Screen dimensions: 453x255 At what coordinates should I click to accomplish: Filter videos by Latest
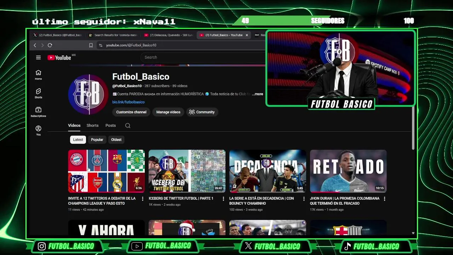78,140
